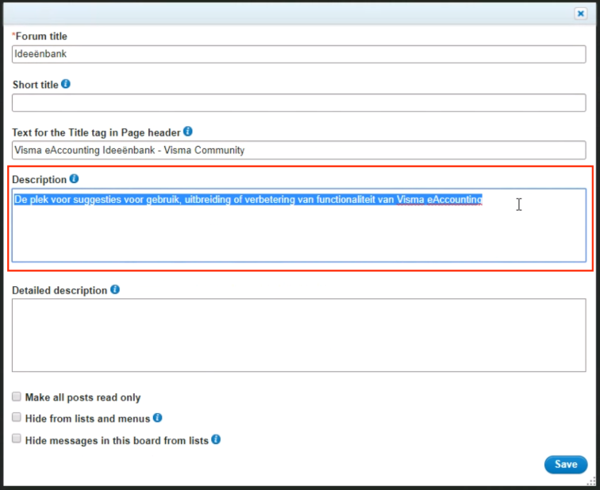Viewport: 600px width, 490px height.
Task: Click the dialog resize grip in corner
Action: click(591, 480)
